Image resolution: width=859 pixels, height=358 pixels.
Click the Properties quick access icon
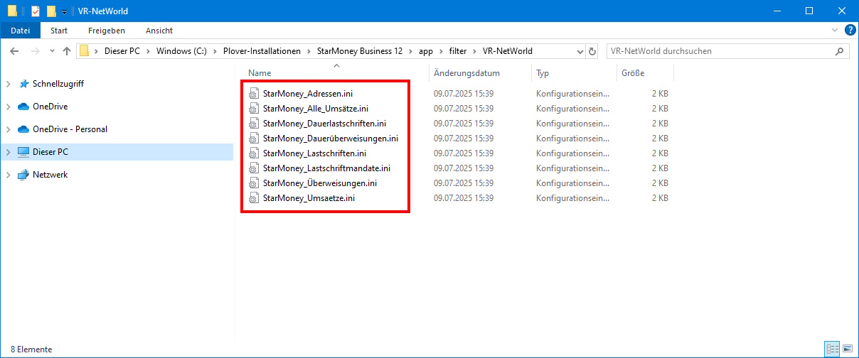coord(36,11)
